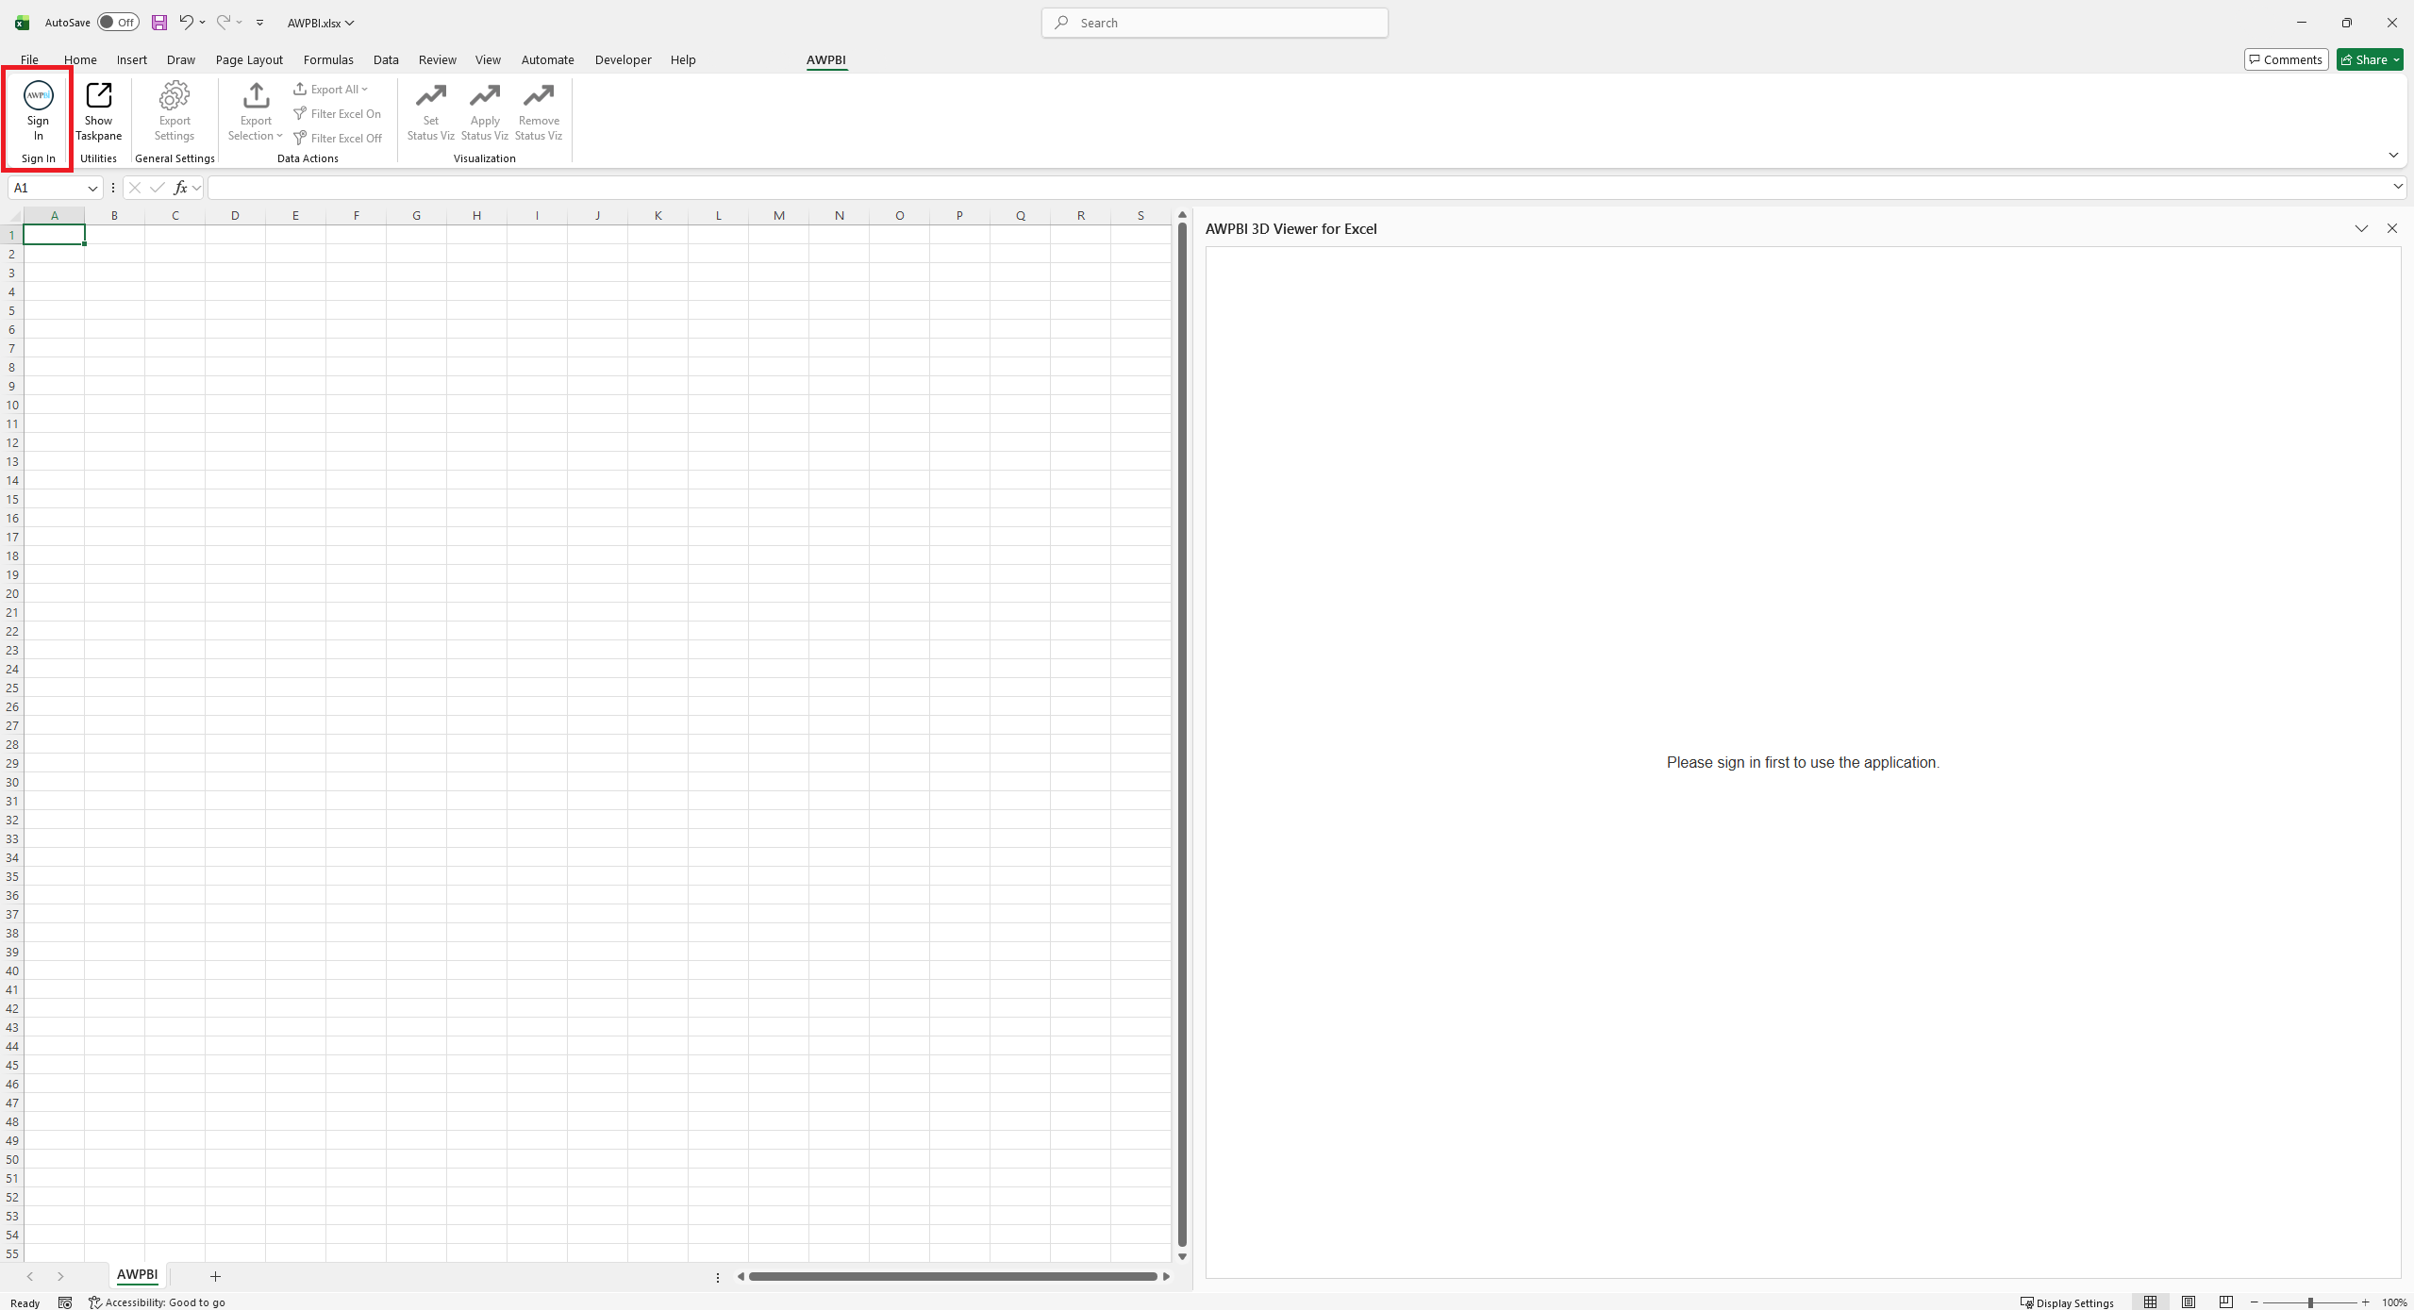Click the 100% zoom level
Screen dimensions: 2414x1310
[2394, 1302]
